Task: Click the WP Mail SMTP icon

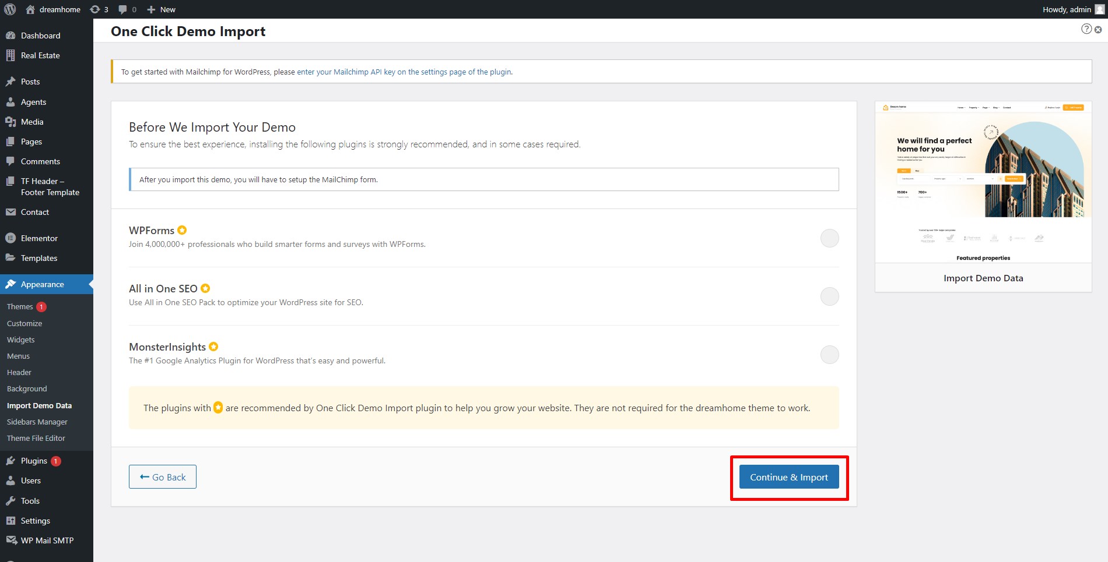Action: 11,540
